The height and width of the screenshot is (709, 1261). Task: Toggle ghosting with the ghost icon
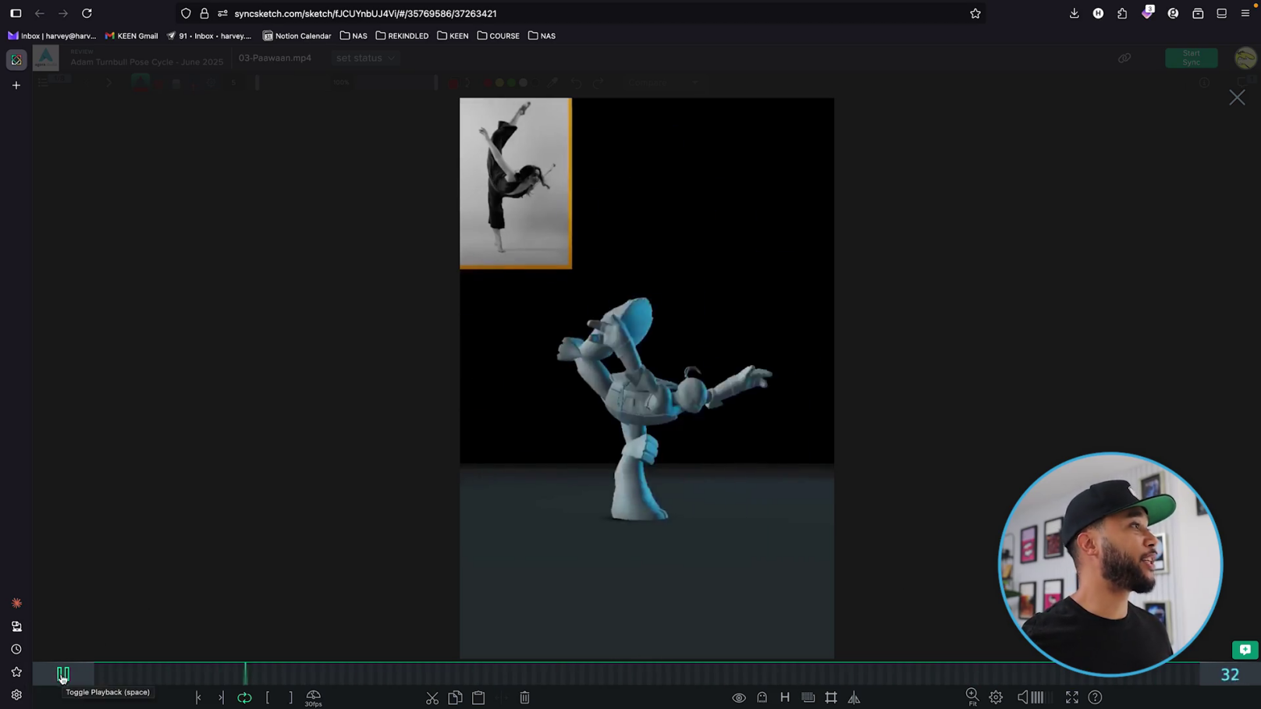coord(762,697)
